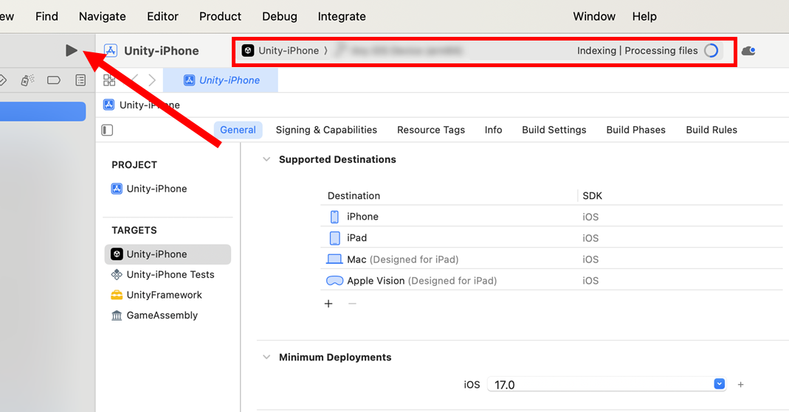Click the UnityFramework toolbox icon
Viewport: 789px width, 412px height.
coord(117,295)
